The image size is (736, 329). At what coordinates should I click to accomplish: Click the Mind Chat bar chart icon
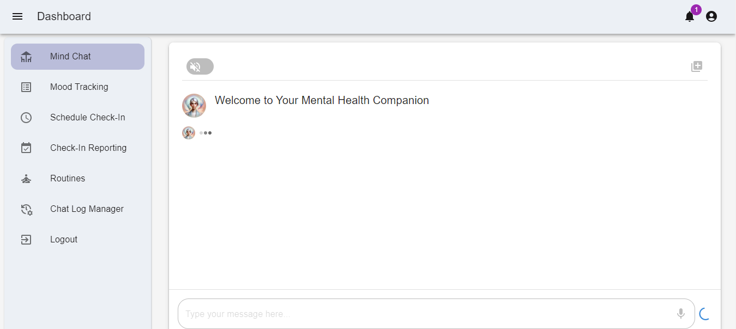coord(26,56)
